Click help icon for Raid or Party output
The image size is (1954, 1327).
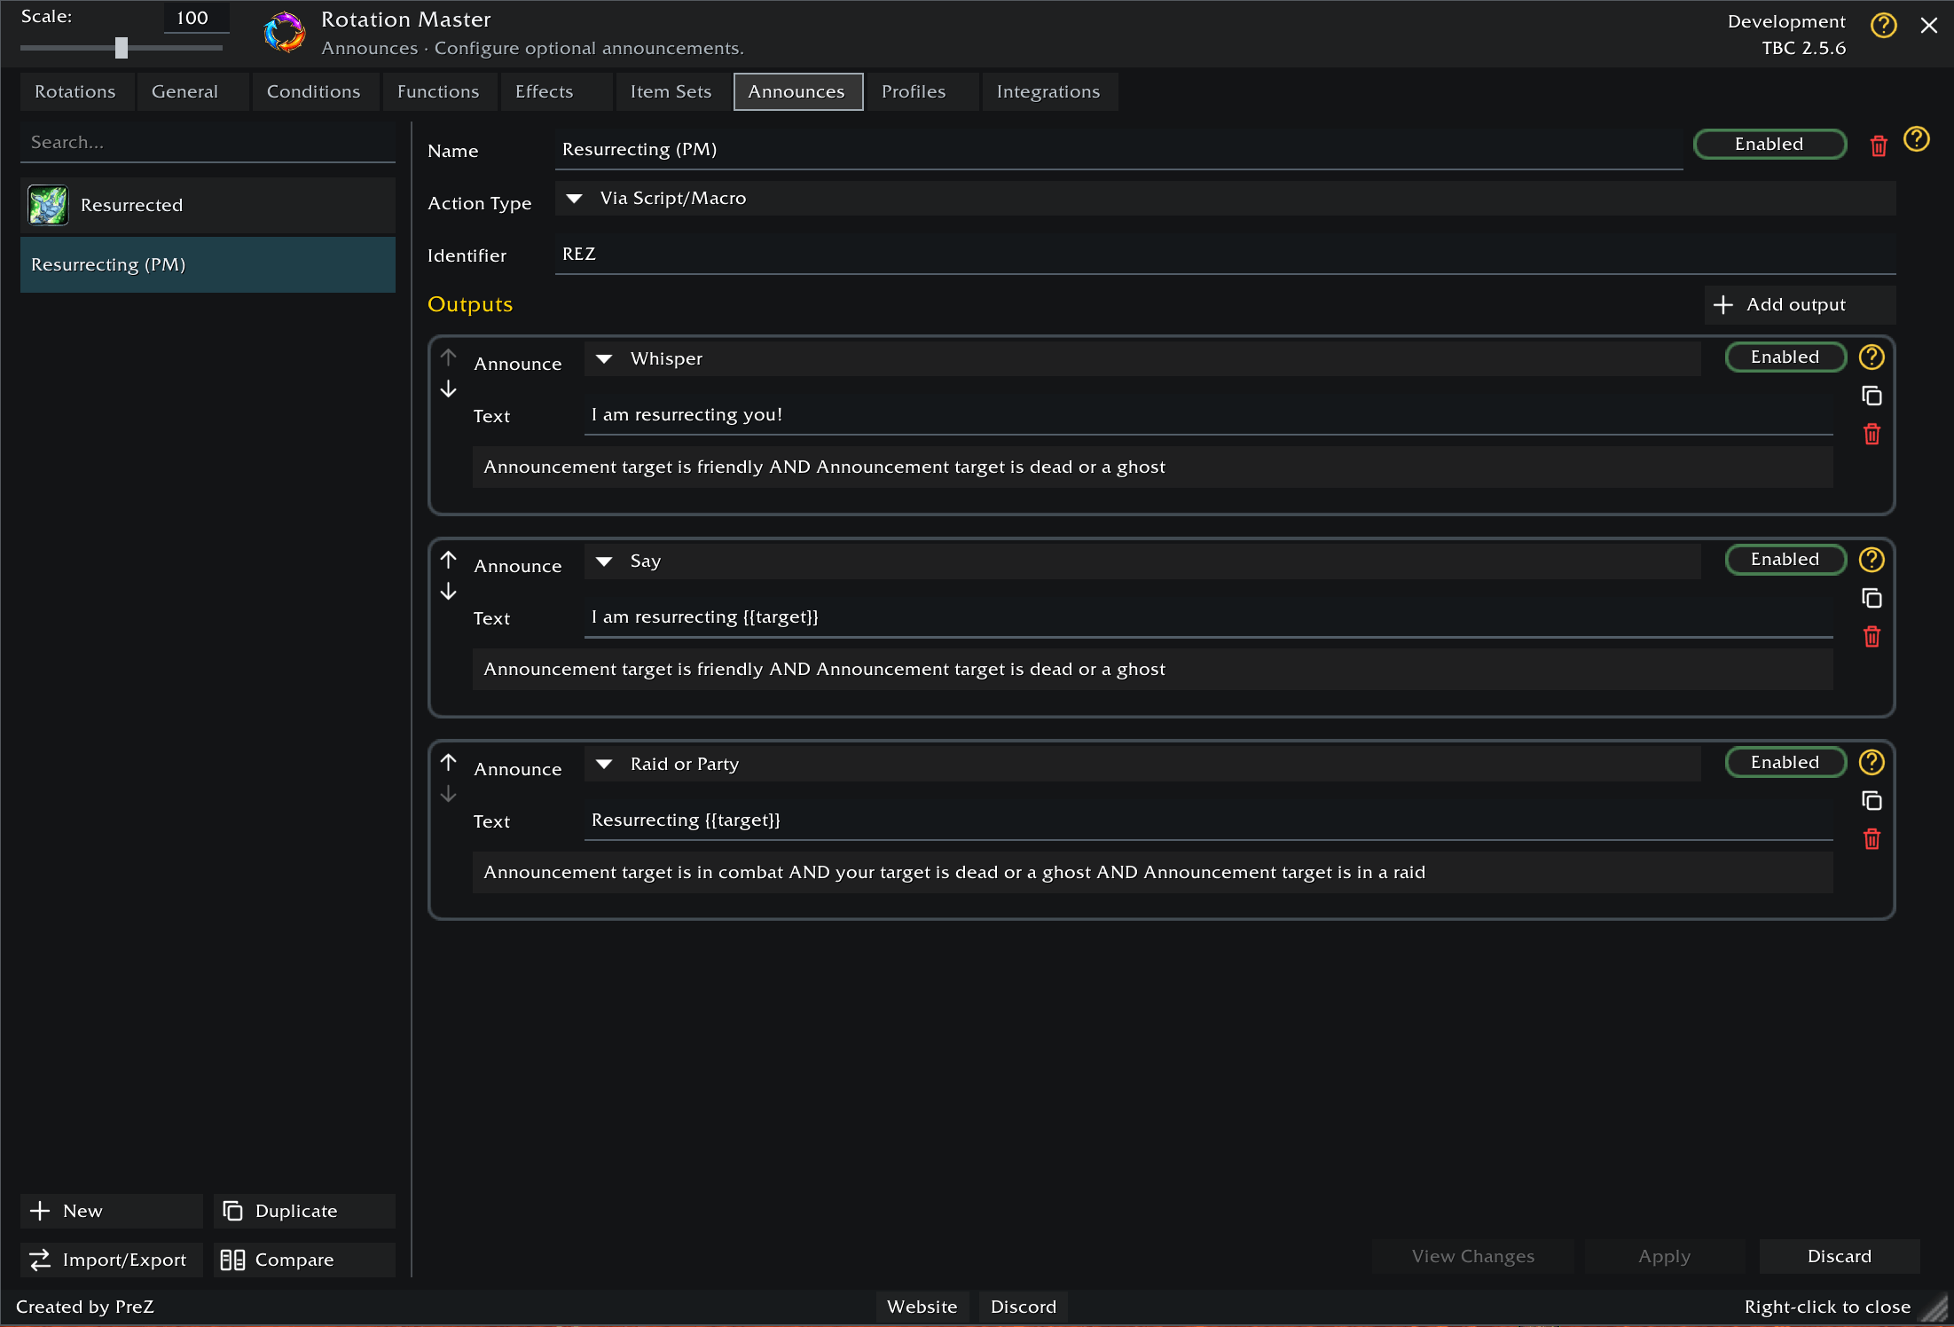click(x=1872, y=763)
